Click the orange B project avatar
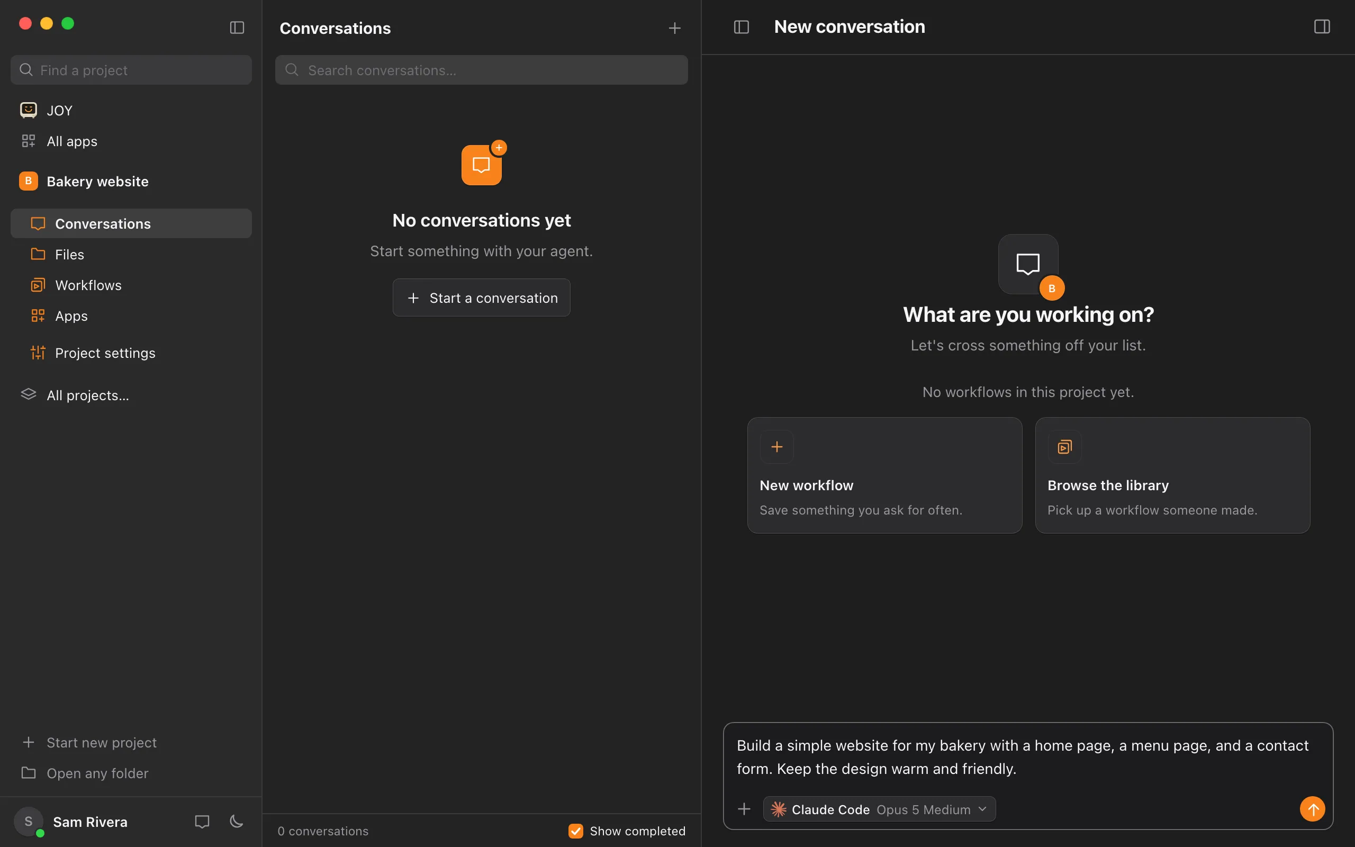 click(x=29, y=181)
